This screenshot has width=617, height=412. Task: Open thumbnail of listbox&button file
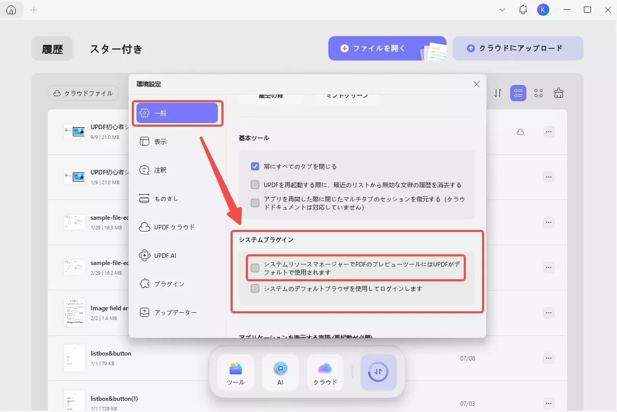click(74, 358)
